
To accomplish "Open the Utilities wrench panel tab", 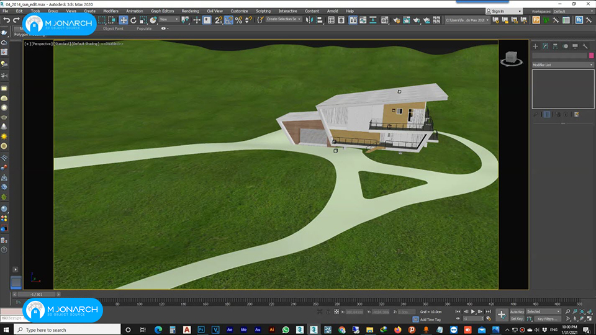I will 585,47.
